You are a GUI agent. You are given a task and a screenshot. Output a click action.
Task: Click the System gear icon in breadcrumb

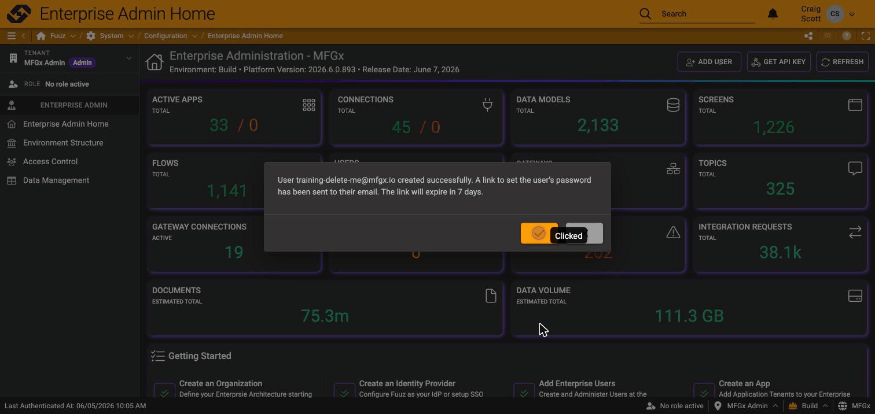click(x=91, y=36)
